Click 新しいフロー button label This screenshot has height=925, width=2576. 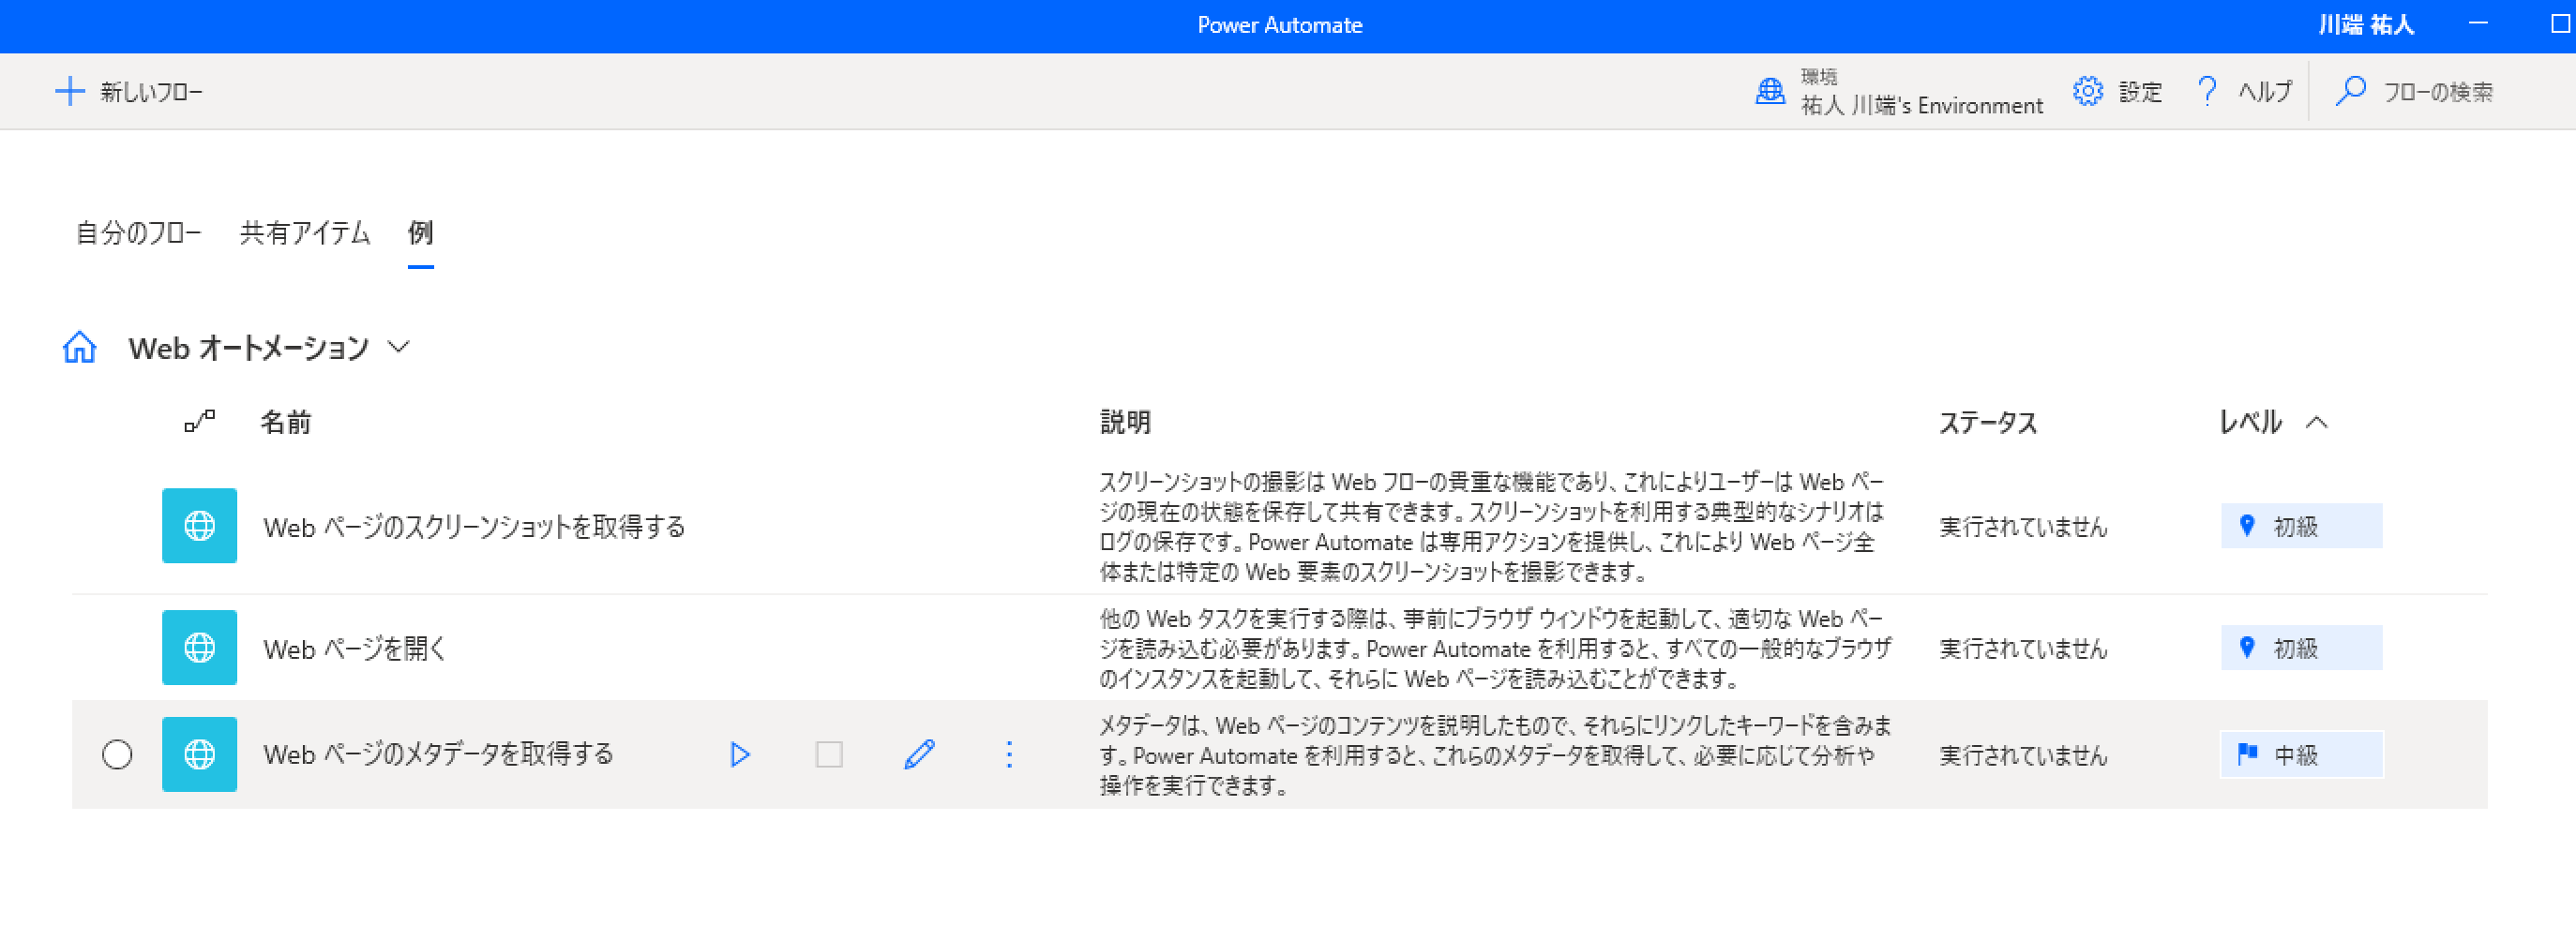pos(151,92)
